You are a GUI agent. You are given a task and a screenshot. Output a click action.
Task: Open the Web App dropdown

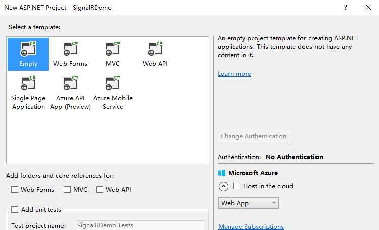click(248, 203)
